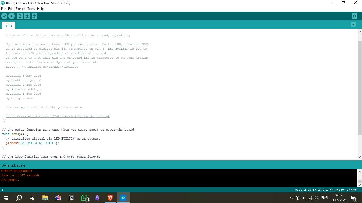Screen dimensions: 362x203
Task: Follow the BuiltInExamples/Blink tutorial link
Action: click(x=58, y=116)
